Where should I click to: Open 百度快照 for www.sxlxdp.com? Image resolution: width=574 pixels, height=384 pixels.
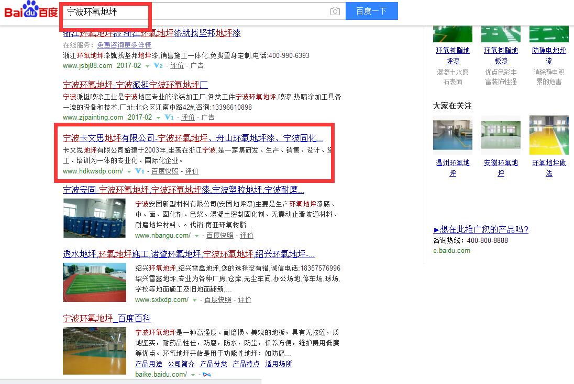tap(218, 300)
